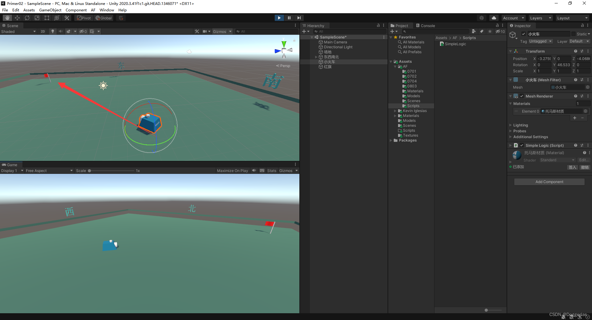The image size is (592, 320).
Task: Click the scene orientation gizmo
Action: pos(284,50)
